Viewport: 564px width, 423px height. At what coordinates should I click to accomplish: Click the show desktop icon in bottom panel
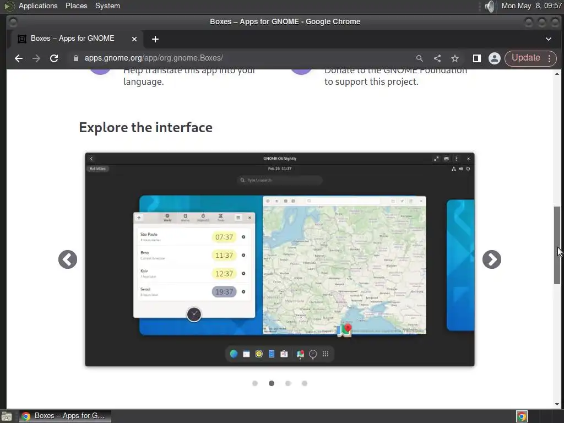coord(7,416)
